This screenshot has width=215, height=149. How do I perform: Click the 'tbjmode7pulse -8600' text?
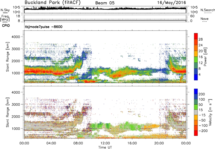point(44,27)
